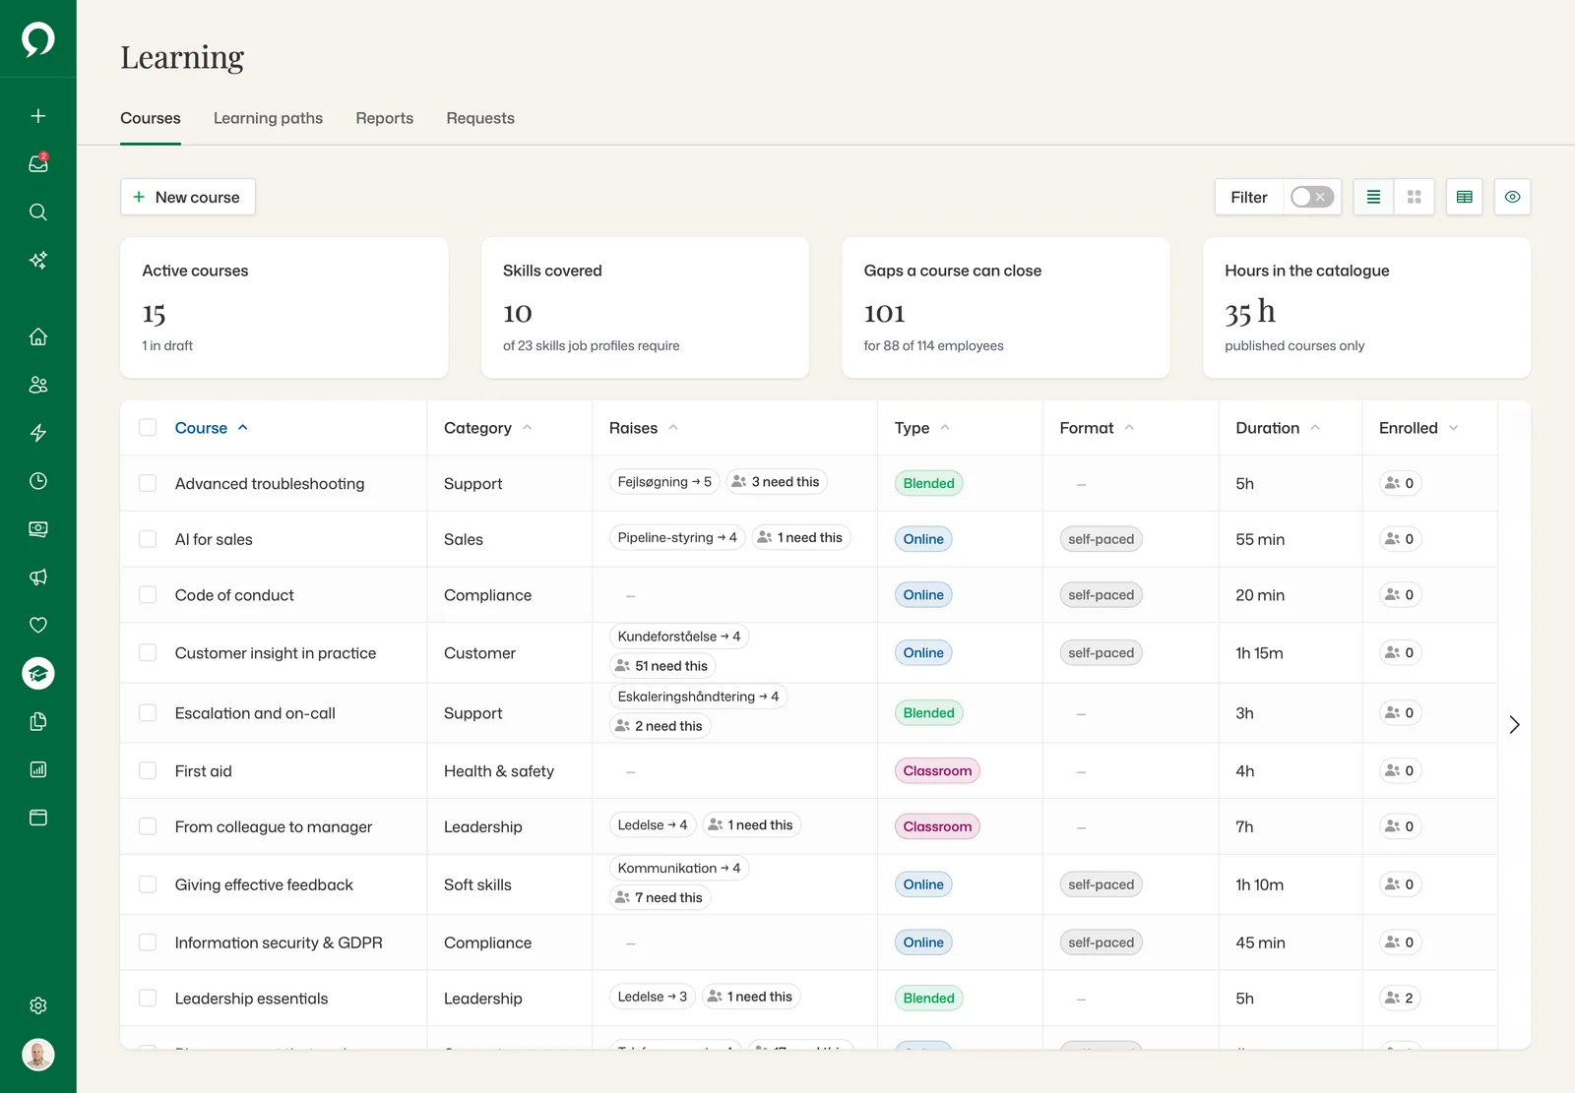Screen dimensions: 1575x1093
Task: Check the First aid row checkbox
Action: pos(148,771)
